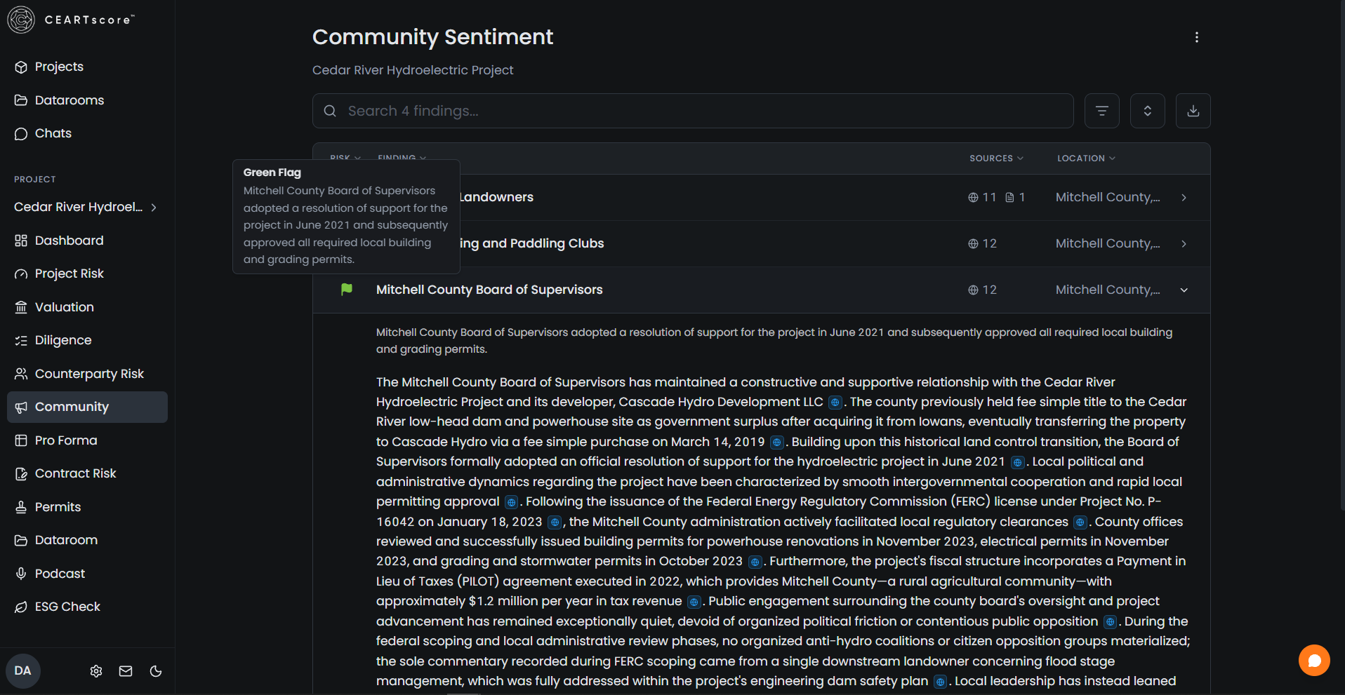This screenshot has height=695, width=1345.
Task: Open the three-dot options menu
Action: [1197, 37]
